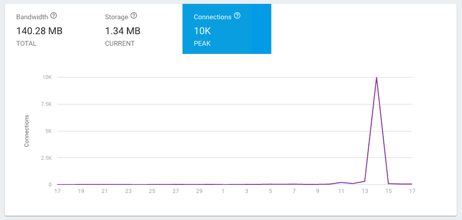Click the small bump at day 11

341,182
